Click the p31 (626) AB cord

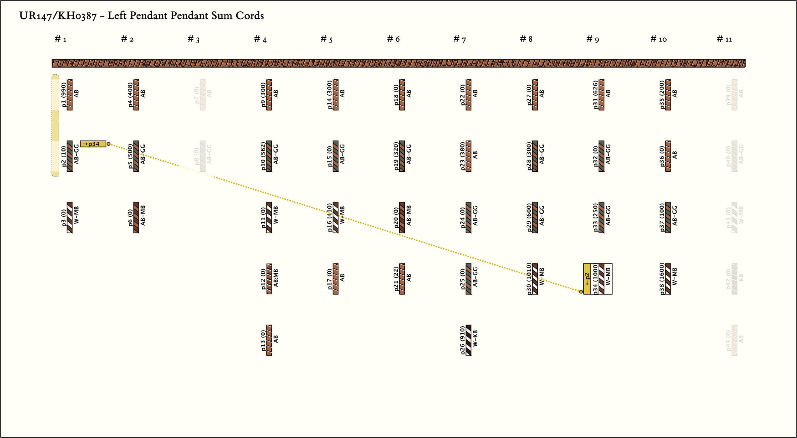[x=602, y=95]
